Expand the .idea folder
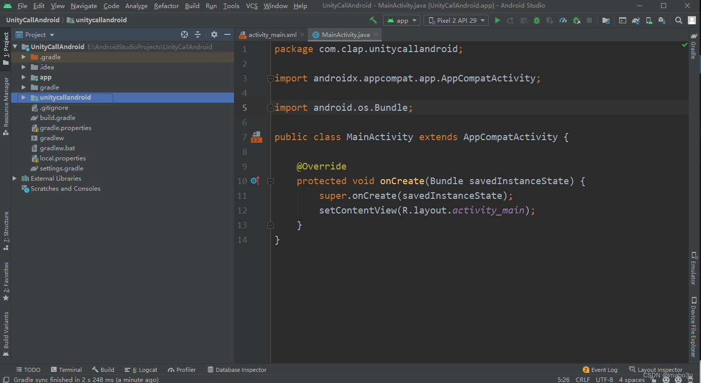 click(x=23, y=67)
